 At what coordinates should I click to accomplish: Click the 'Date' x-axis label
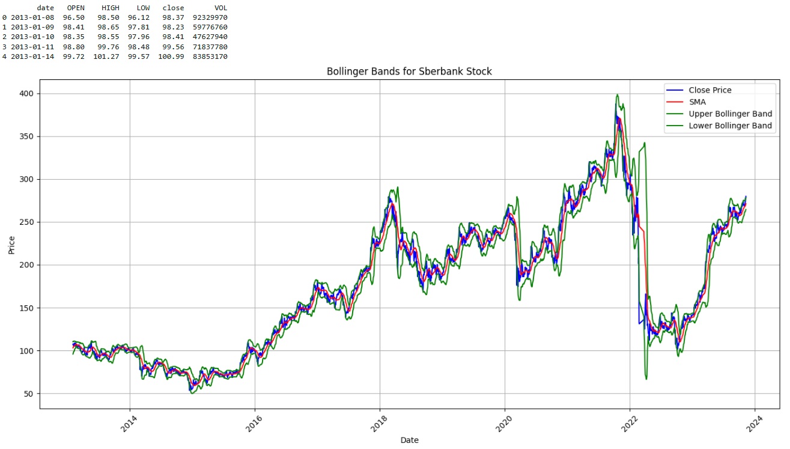(x=409, y=440)
